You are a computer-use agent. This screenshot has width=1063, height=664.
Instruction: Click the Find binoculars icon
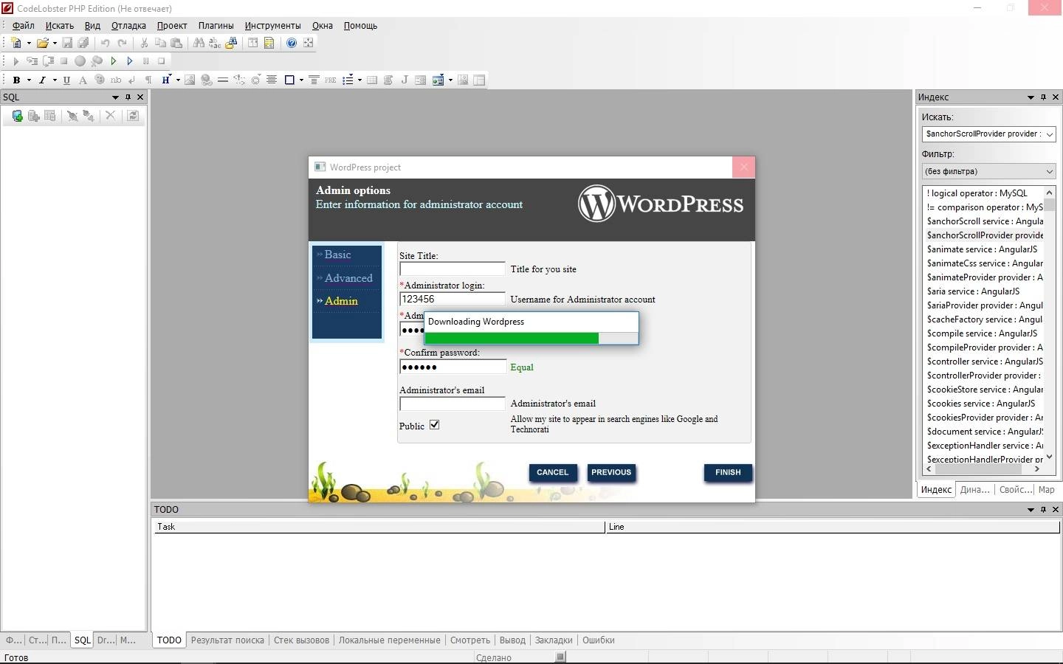point(199,43)
